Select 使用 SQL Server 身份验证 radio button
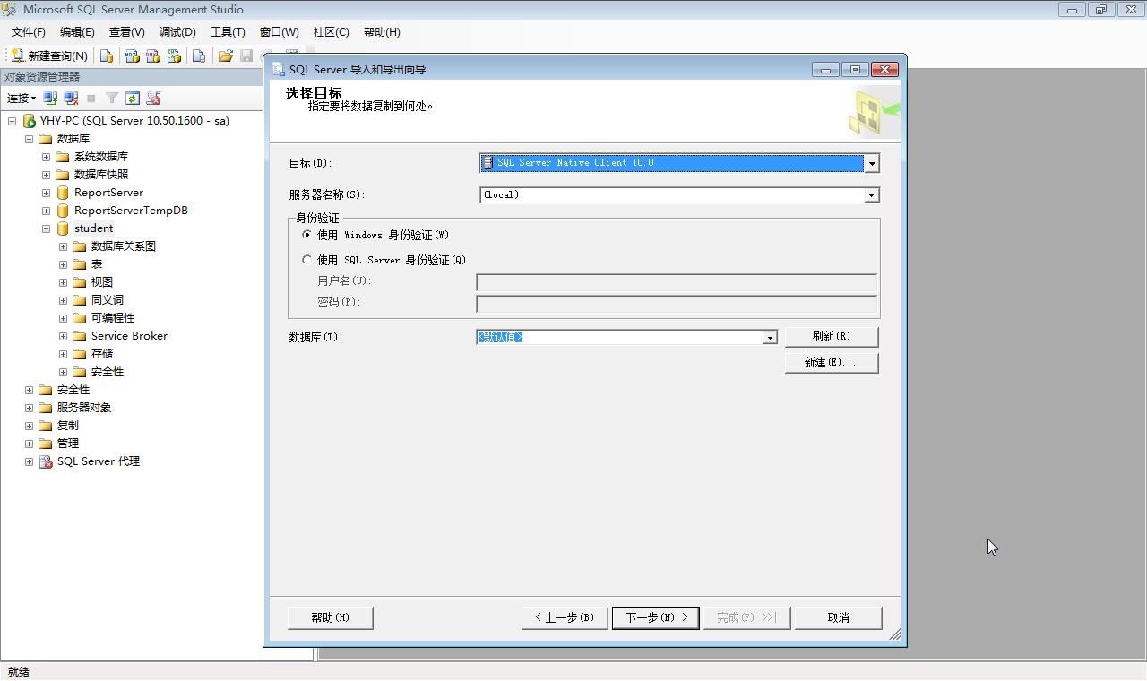 307,260
